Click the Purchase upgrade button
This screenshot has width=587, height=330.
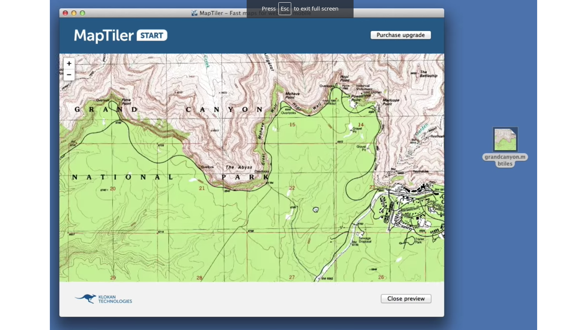tap(400, 35)
